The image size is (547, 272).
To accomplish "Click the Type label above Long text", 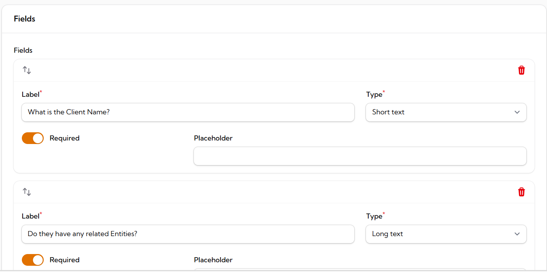I will (x=374, y=216).
